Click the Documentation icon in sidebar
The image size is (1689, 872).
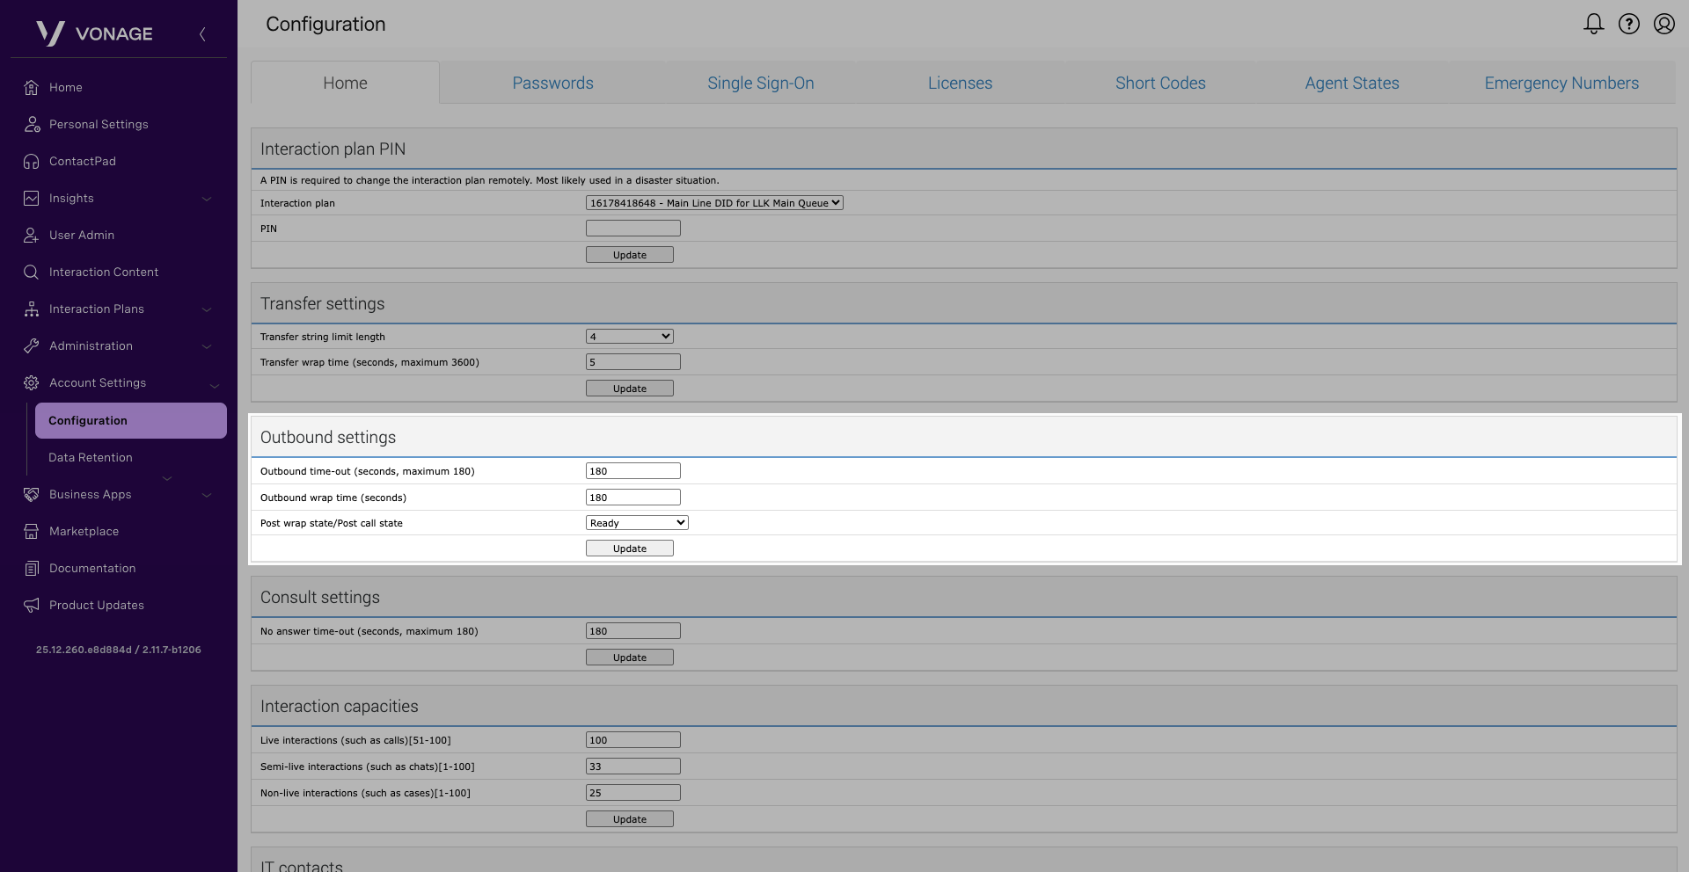(x=32, y=569)
